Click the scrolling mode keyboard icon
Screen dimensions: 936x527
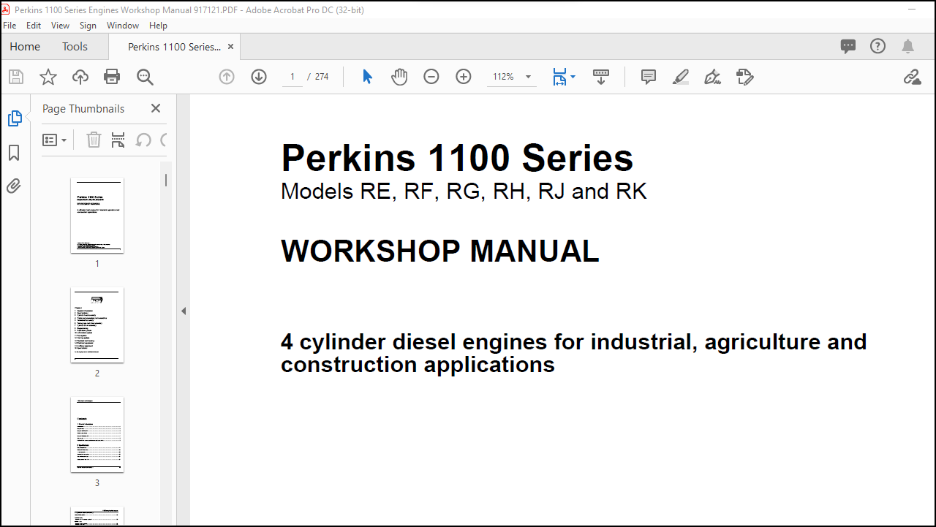pyautogui.click(x=601, y=77)
